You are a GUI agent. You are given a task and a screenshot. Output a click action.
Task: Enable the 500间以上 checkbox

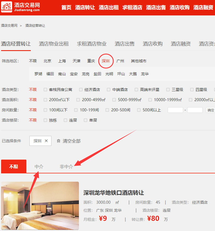tap(139, 110)
